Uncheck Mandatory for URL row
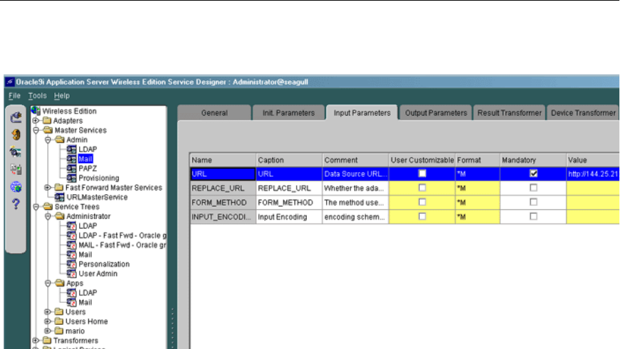 point(533,173)
